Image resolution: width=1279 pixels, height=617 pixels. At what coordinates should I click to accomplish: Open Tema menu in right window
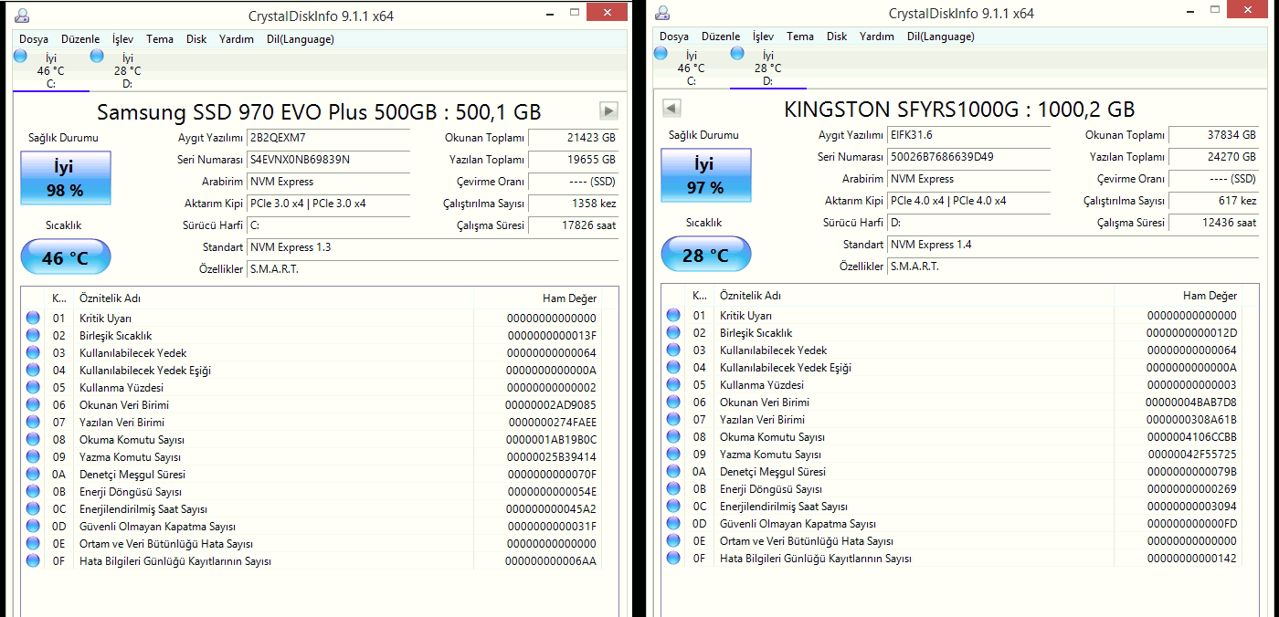pos(799,37)
